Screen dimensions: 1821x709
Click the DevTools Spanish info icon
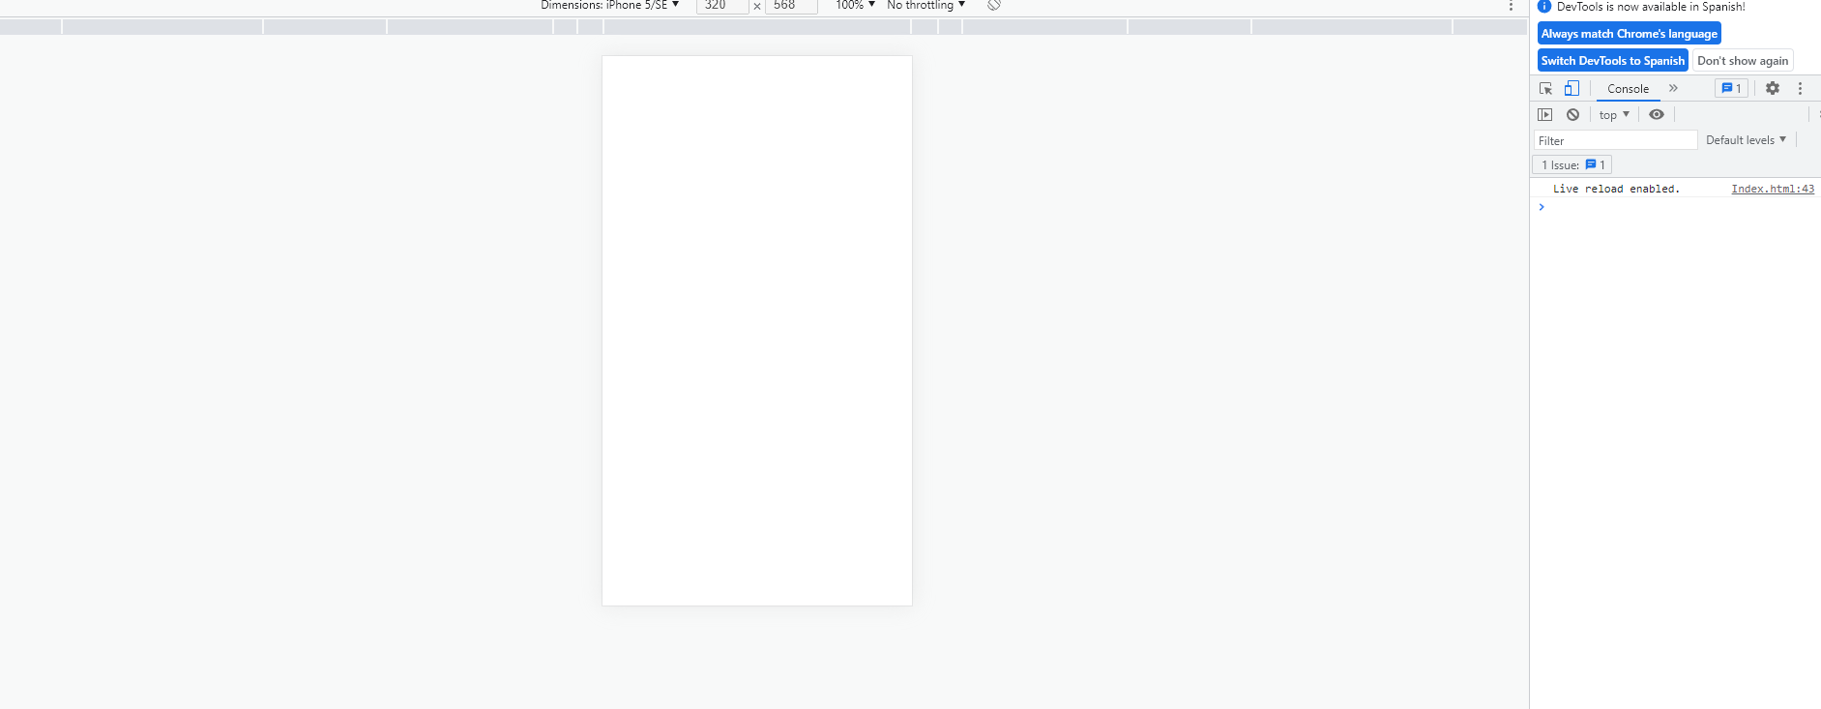click(x=1544, y=6)
